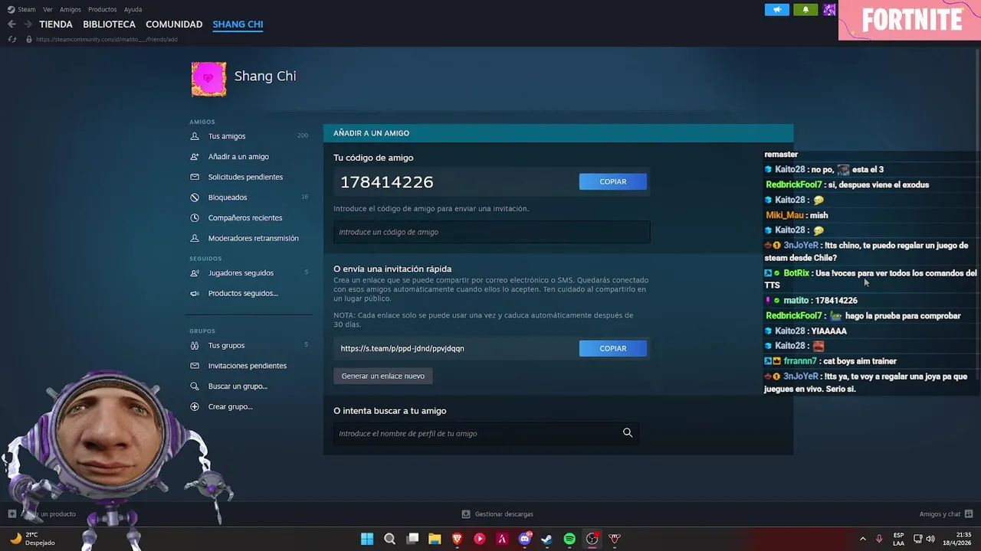This screenshot has width=981, height=551.
Task: Open Moderadores retransmisión
Action: 254,238
